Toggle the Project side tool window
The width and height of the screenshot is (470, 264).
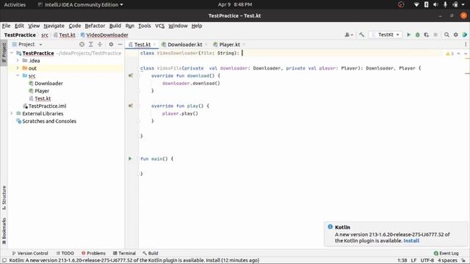(4, 53)
